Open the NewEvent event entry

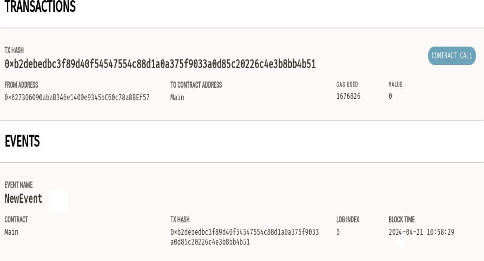pyautogui.click(x=23, y=199)
